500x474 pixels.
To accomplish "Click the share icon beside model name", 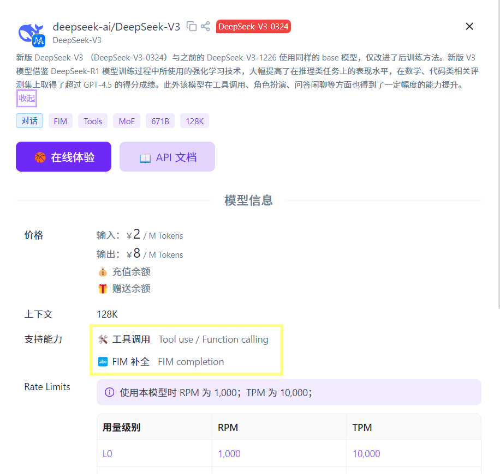I will 205,26.
